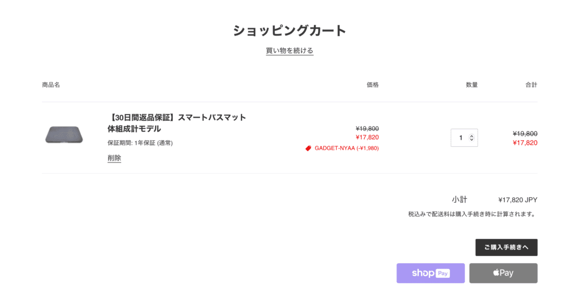Click the struck-through ¥19,800 unit price

(x=367, y=129)
